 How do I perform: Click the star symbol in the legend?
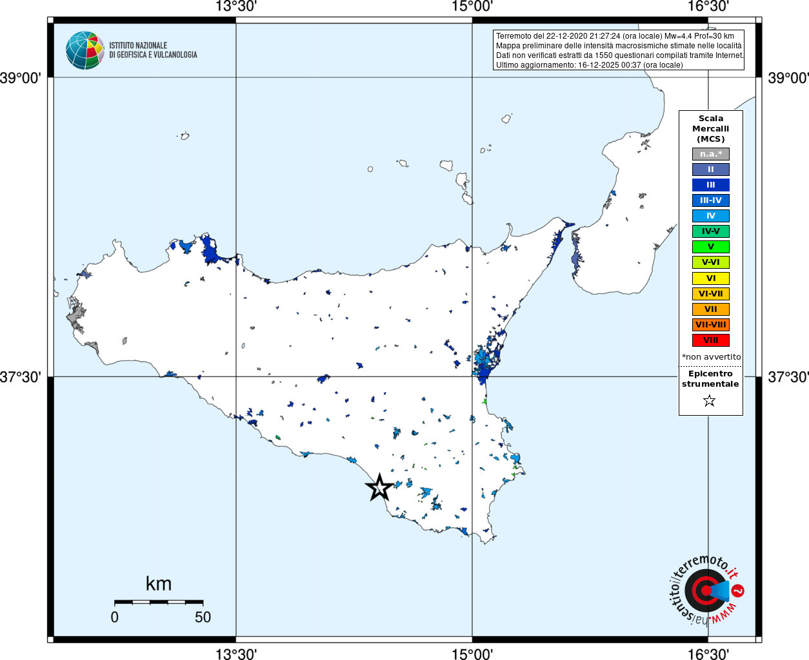point(710,401)
